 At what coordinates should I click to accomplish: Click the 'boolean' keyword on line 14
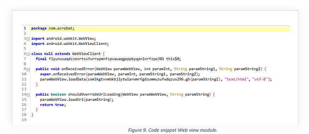coord(58,94)
